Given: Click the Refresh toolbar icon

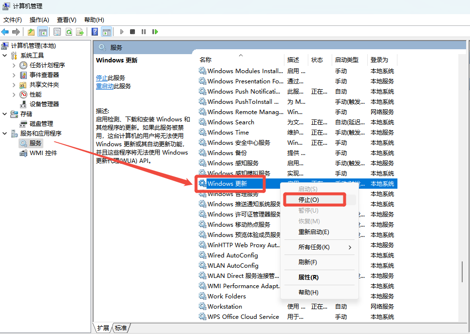Looking at the screenshot, I should point(69,32).
